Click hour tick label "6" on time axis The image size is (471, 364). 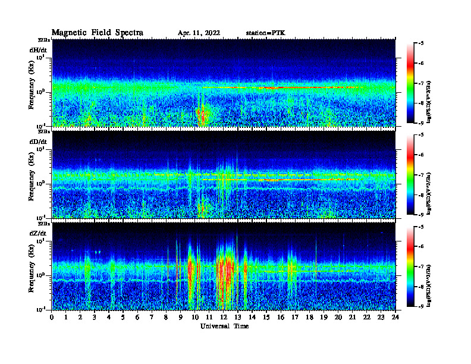click(x=137, y=318)
